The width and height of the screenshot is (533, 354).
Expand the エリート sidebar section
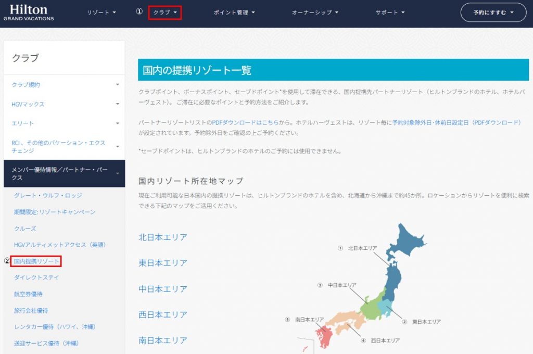(x=22, y=122)
